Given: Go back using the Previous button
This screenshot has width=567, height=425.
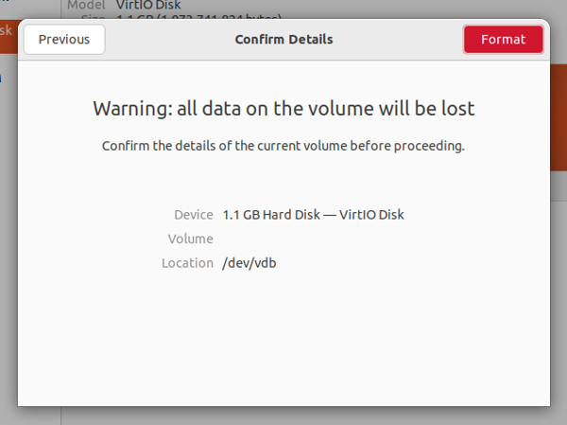Looking at the screenshot, I should [64, 40].
